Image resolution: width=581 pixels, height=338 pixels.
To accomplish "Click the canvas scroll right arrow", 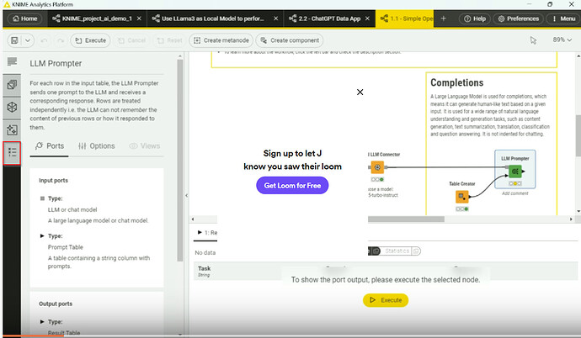I will [x=571, y=219].
